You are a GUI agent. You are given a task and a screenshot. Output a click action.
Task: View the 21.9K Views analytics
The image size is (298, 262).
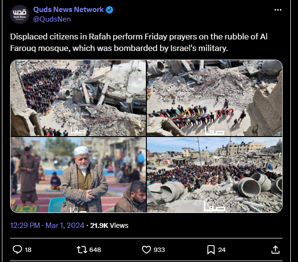[x=109, y=225]
